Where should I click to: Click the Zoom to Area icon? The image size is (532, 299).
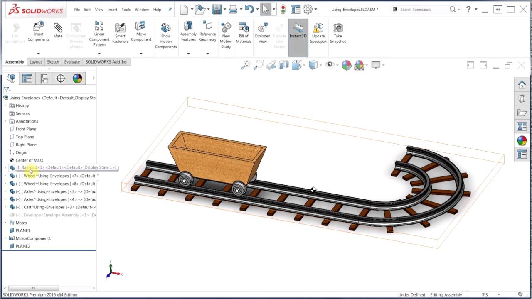[x=259, y=65]
